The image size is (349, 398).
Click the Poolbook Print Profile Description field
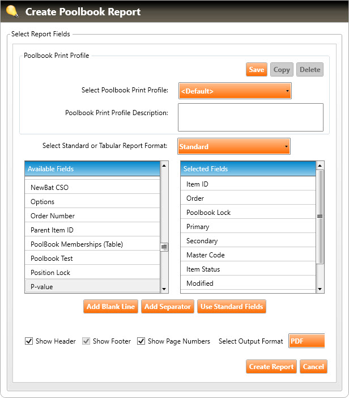pyautogui.click(x=250, y=117)
